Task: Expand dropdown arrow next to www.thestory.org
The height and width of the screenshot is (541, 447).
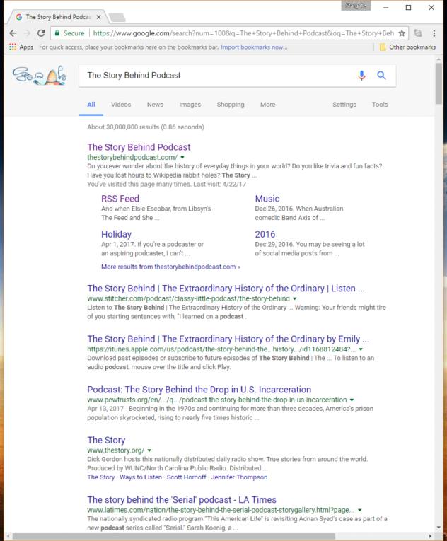Action: [150, 450]
